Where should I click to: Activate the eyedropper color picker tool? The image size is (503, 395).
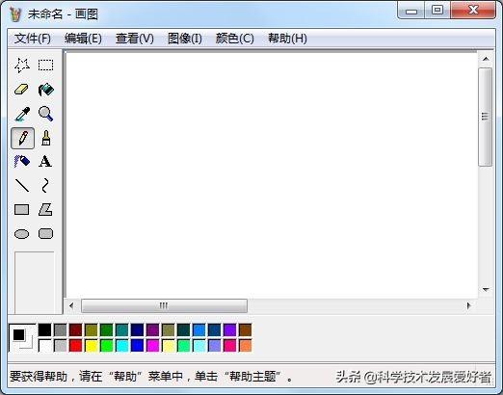coord(22,114)
